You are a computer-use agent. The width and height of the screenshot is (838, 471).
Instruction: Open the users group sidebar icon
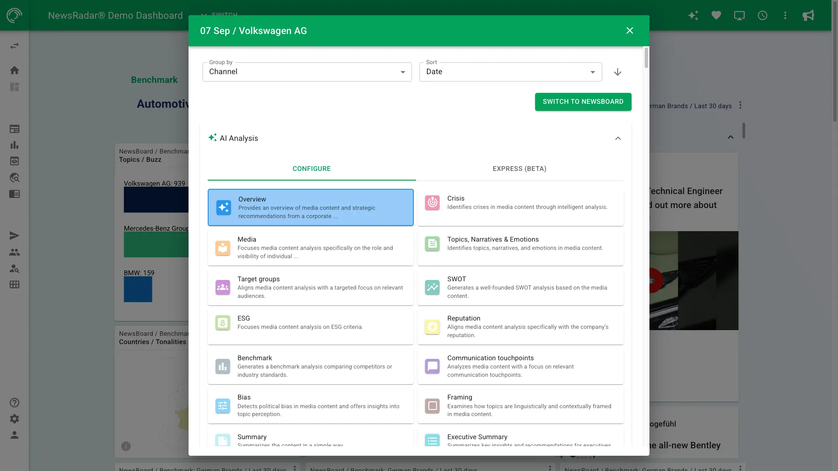pyautogui.click(x=14, y=252)
